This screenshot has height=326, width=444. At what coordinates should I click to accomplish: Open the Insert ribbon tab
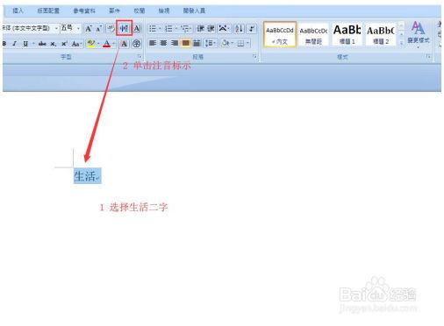[x=18, y=11]
